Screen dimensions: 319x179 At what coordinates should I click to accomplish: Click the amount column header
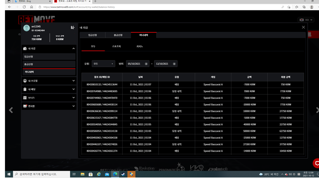249,77
